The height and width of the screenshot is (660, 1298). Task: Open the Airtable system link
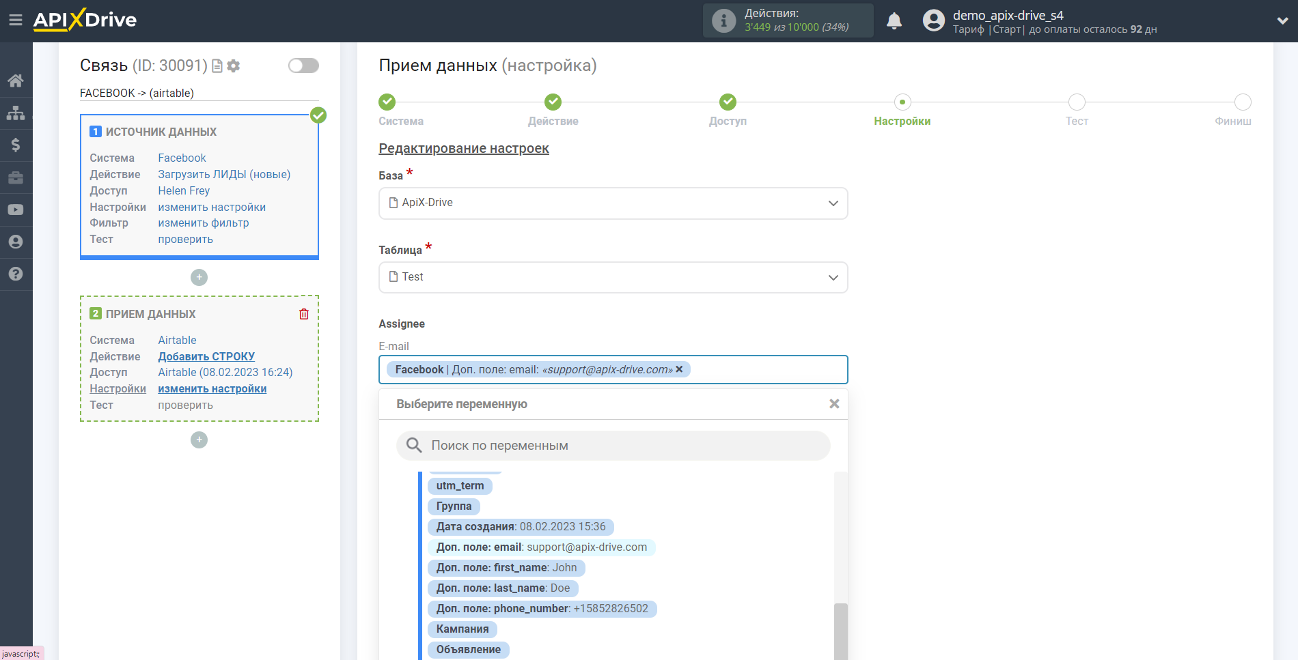pyautogui.click(x=177, y=340)
